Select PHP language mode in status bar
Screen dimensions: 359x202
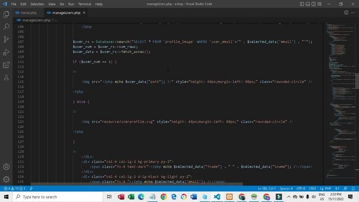pos(328,189)
